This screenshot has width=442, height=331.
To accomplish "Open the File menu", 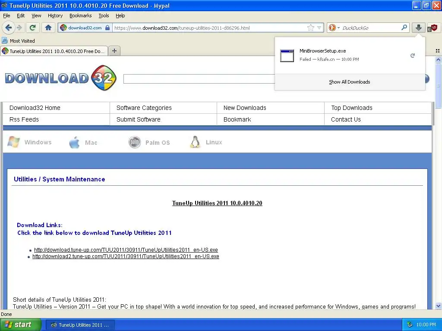I will [6, 16].
